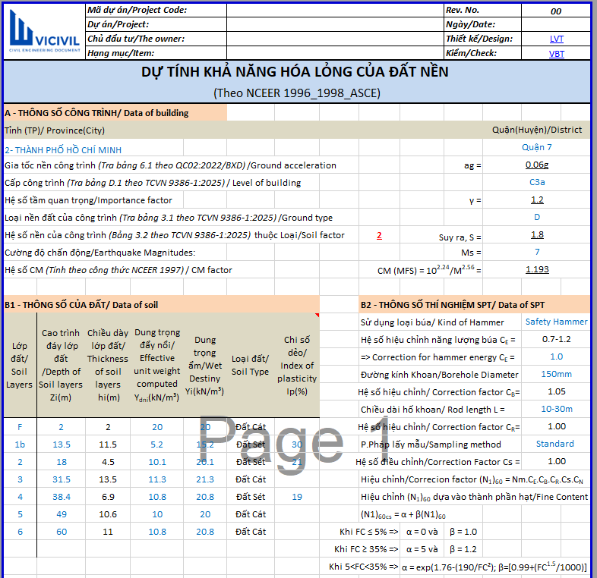Click the red soil factor type 2

point(379,235)
